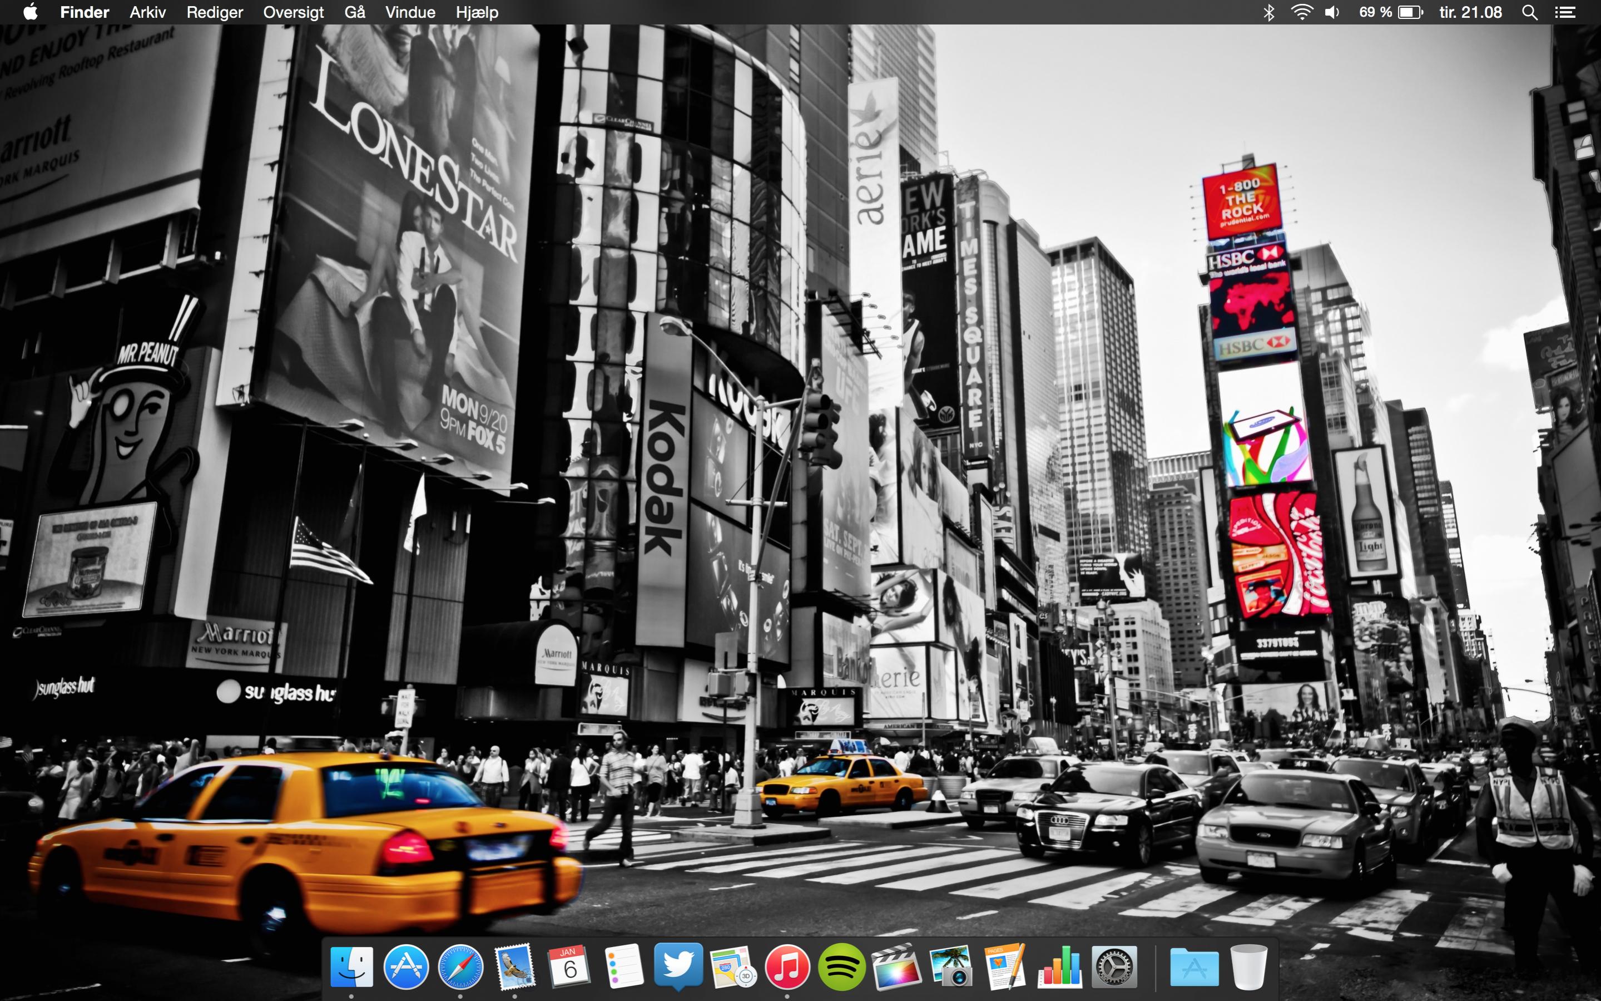Launch the App Store from the Dock
1601x1001 pixels.
pyautogui.click(x=405, y=967)
